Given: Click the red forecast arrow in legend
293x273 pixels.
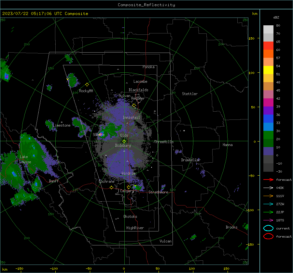Looking at the screenshot, I should [x=268, y=180].
